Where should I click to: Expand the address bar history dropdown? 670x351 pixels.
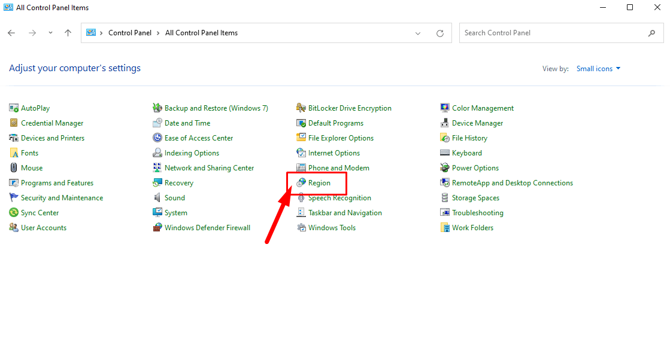tap(418, 33)
